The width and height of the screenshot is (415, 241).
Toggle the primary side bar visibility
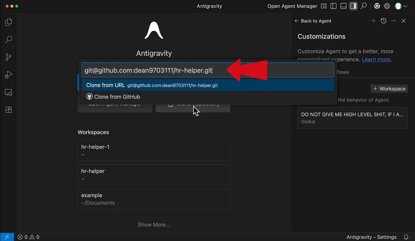coord(333,6)
